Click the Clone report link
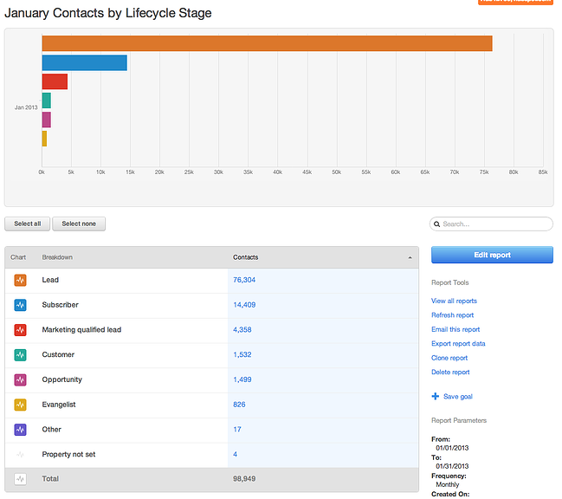Viewport: 562px width, 499px height. [x=449, y=358]
